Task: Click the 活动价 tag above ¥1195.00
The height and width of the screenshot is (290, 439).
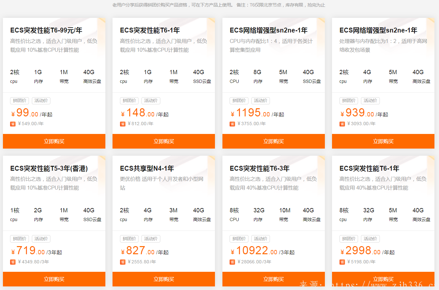Action: click(261, 101)
